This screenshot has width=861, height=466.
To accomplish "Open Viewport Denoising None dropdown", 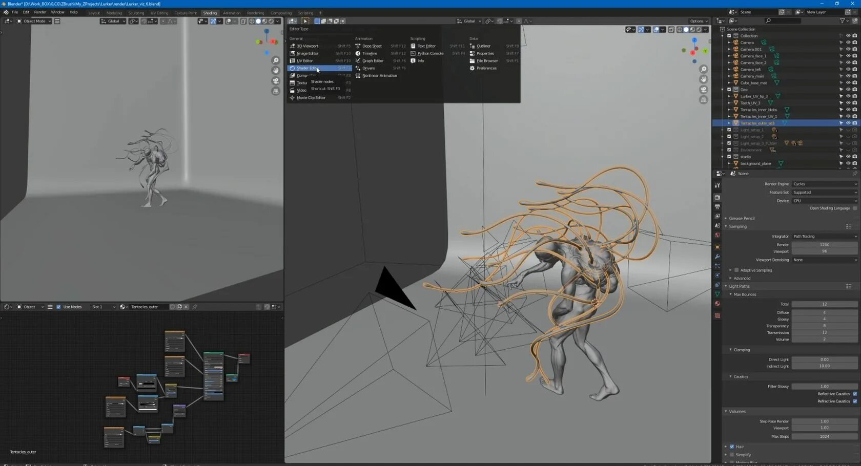I will pyautogui.click(x=824, y=260).
